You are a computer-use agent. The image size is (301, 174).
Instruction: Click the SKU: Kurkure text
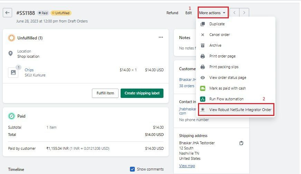point(35,75)
